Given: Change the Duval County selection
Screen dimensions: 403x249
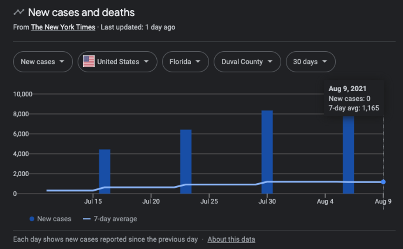Looking at the screenshot, I should point(247,62).
